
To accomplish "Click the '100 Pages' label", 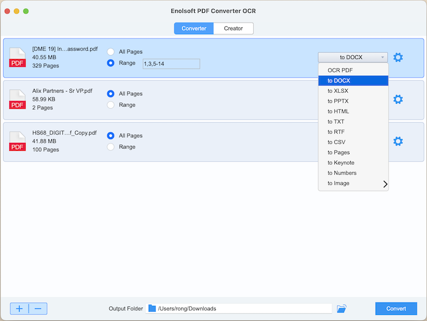I will pyautogui.click(x=46, y=150).
